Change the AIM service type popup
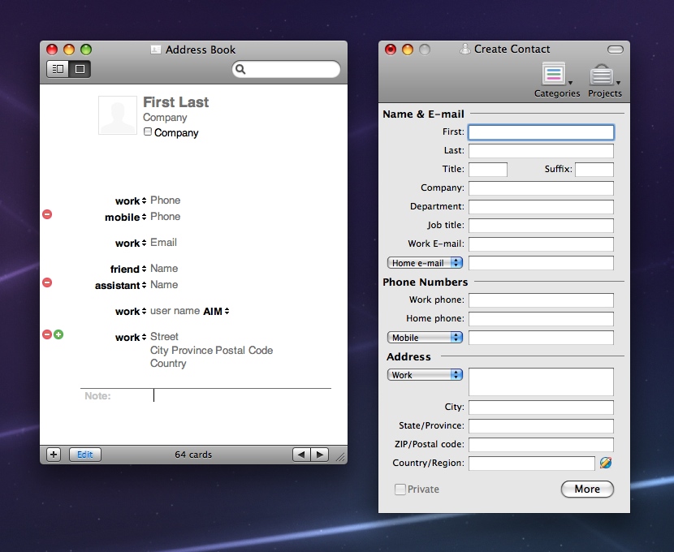Screen dimensions: 674x552 217,311
